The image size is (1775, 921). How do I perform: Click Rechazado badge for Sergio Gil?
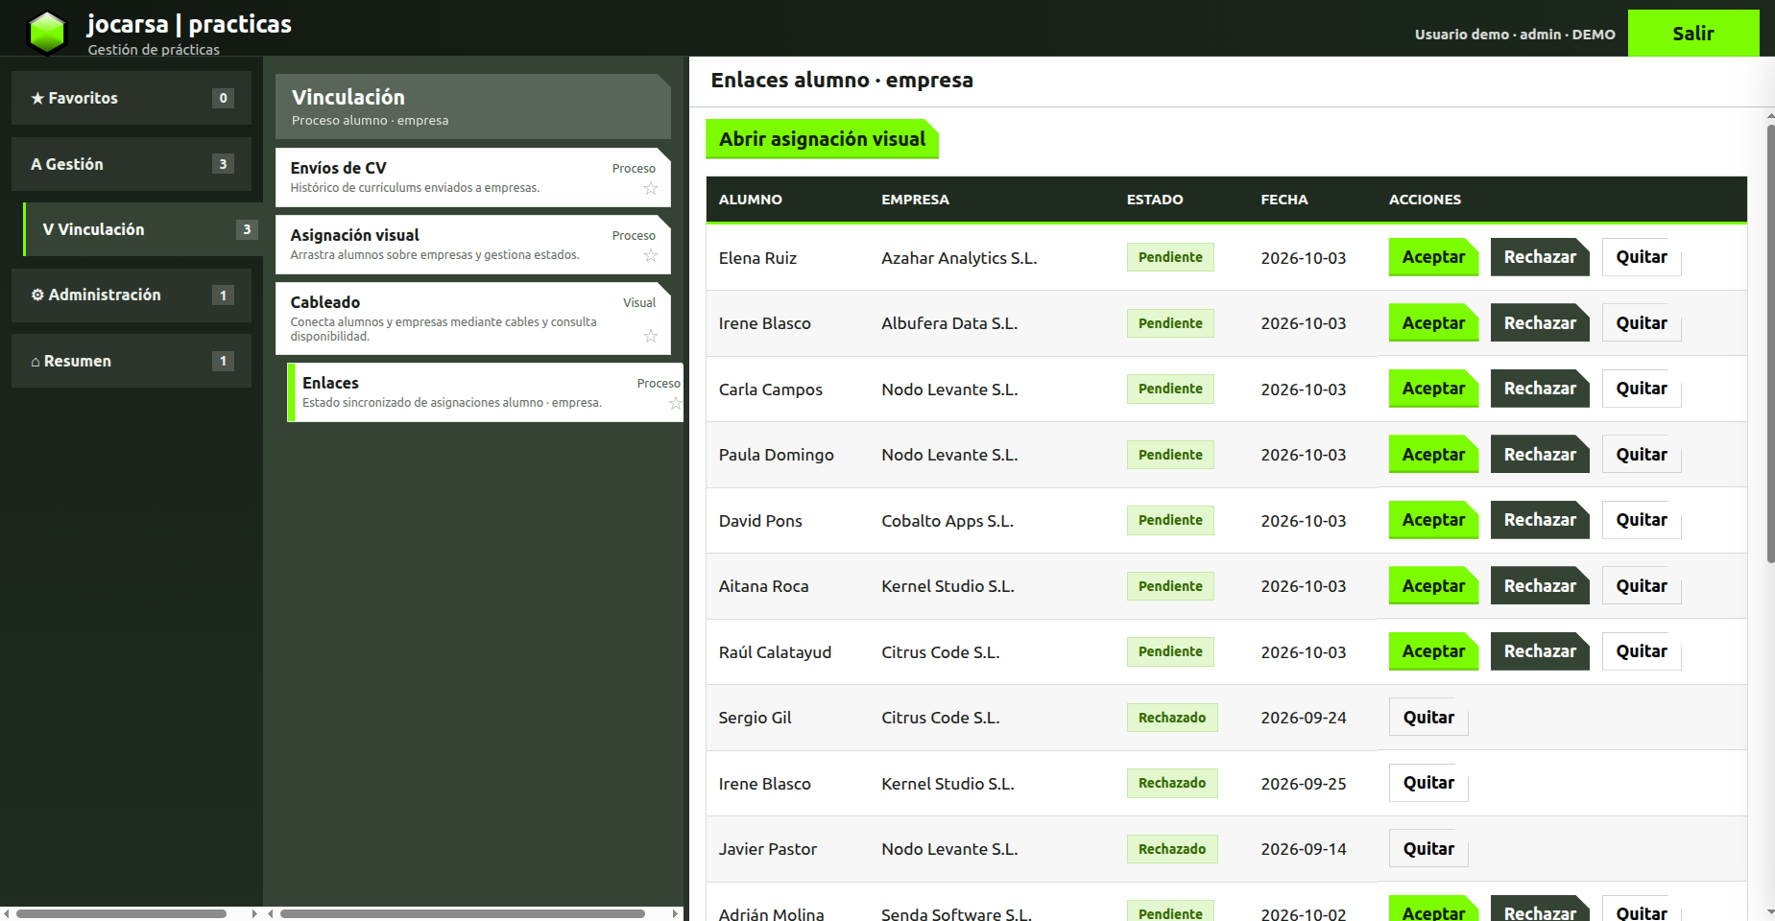click(x=1172, y=718)
